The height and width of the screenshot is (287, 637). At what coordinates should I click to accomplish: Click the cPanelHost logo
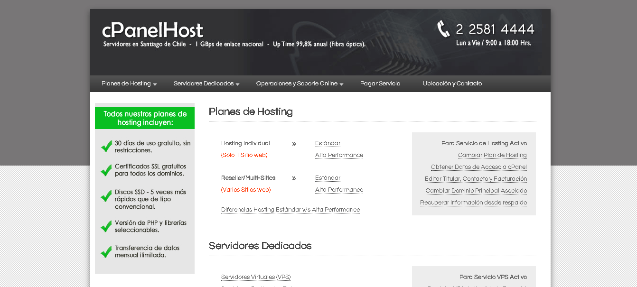coord(152,30)
